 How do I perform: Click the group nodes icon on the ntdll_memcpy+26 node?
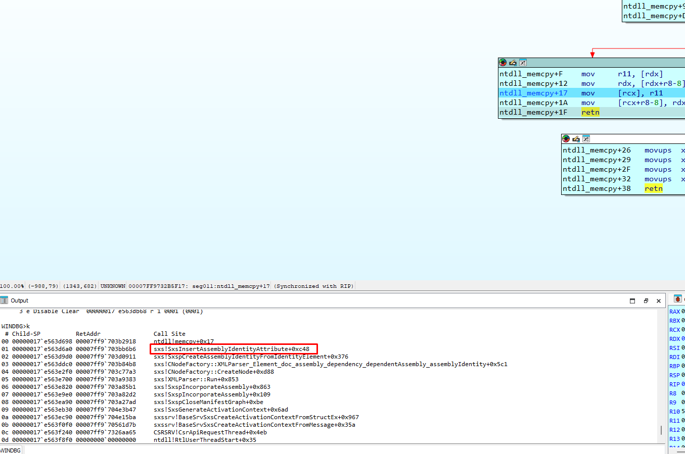pos(586,139)
